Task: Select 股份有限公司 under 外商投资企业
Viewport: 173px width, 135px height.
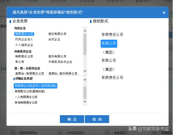Action: point(57,56)
